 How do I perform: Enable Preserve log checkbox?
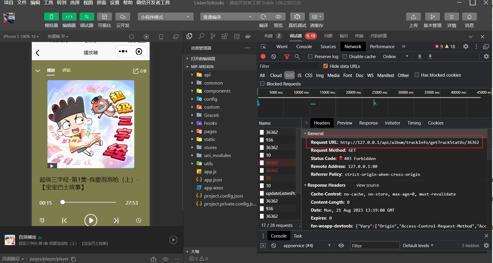tap(310, 57)
